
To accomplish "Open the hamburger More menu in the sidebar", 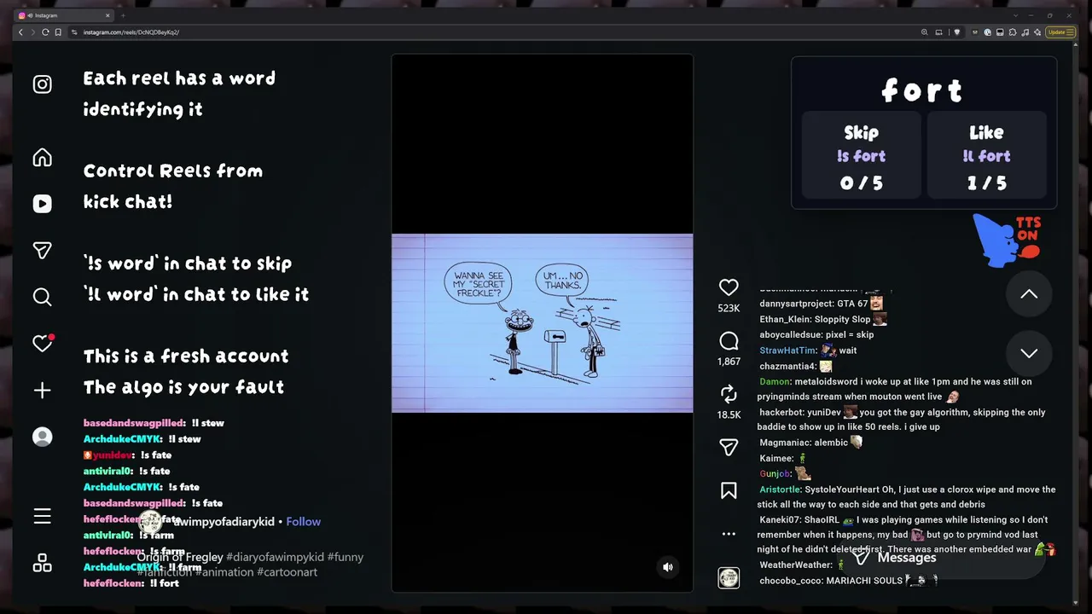I will coord(42,517).
